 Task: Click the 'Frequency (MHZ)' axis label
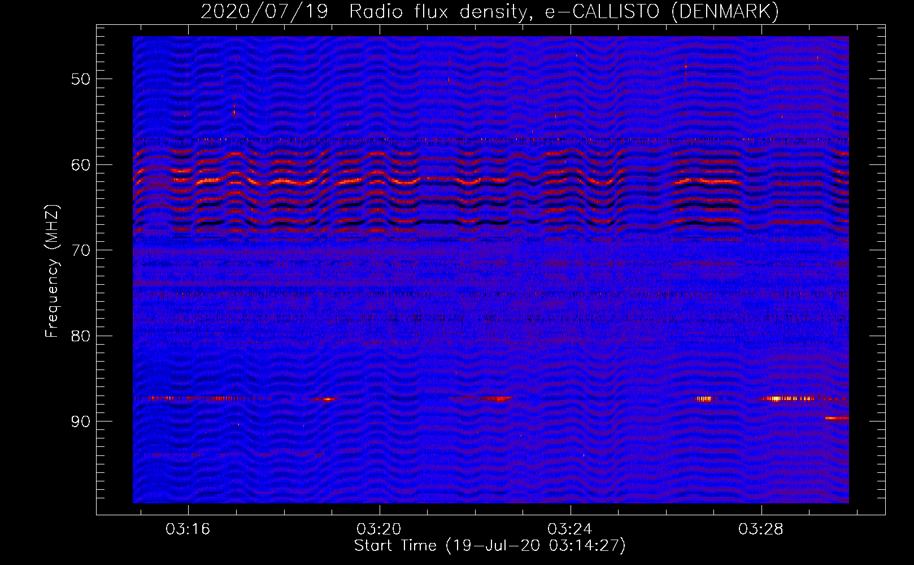pos(52,271)
